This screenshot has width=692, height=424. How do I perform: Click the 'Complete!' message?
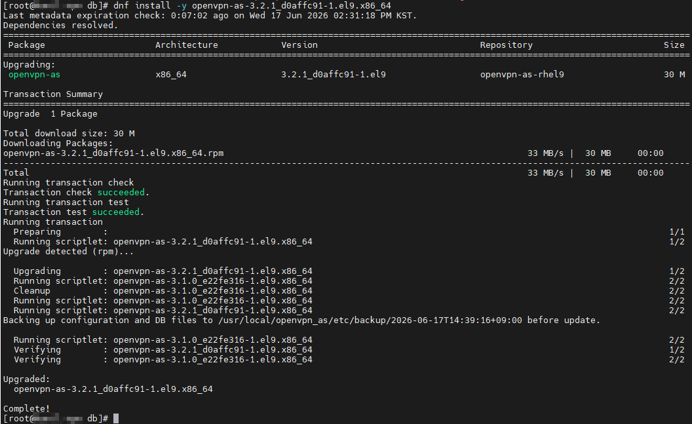(26, 408)
